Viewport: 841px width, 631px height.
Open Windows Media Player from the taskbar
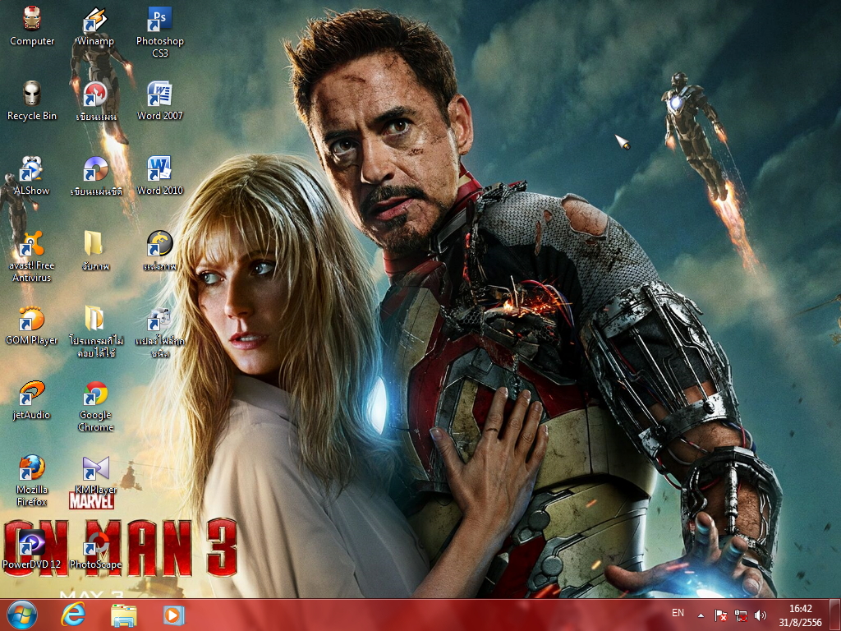173,615
